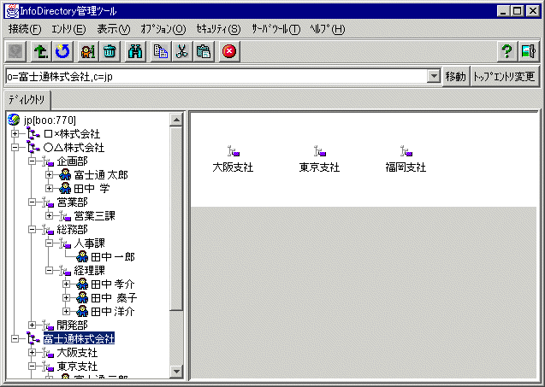
Task: Open the ヘルプ(H) menu
Action: click(x=328, y=29)
